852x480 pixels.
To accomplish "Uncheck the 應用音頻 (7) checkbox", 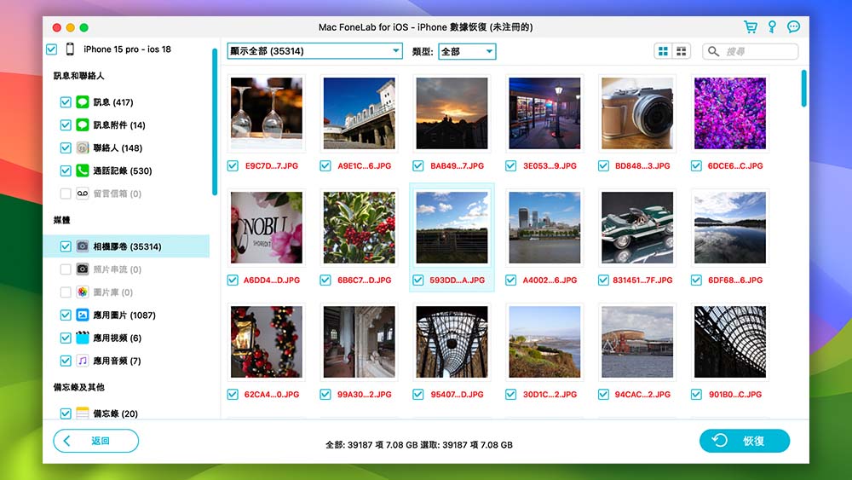I will [x=66, y=361].
